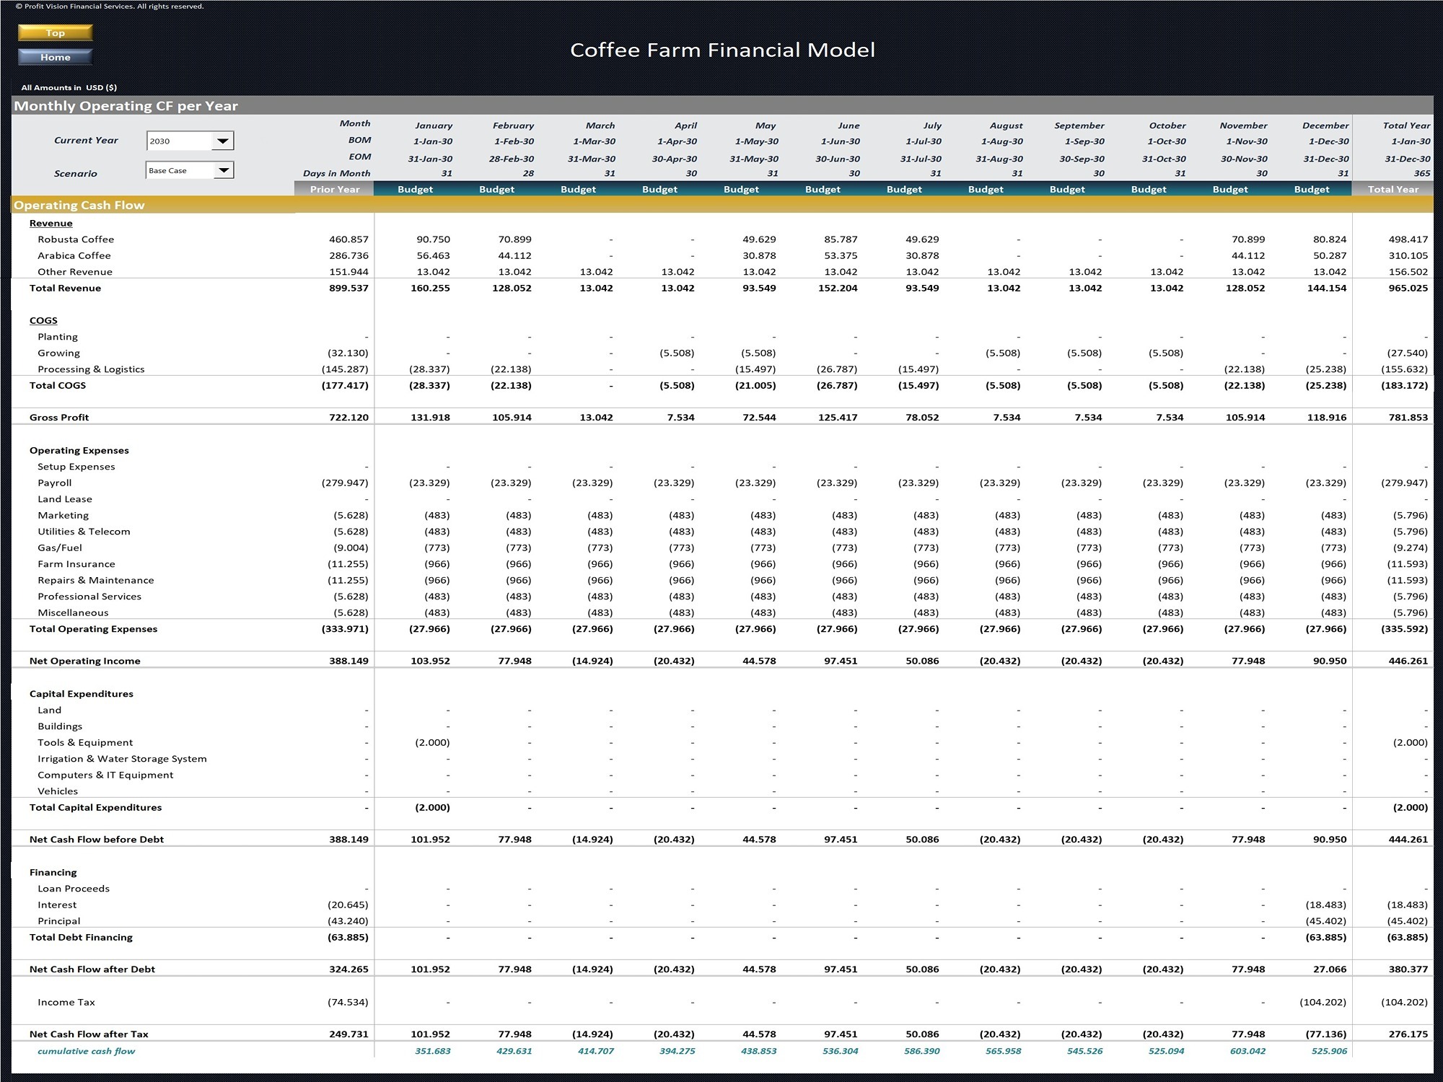Select the Computers & IT Equipment label
The image size is (1443, 1082).
(x=105, y=775)
